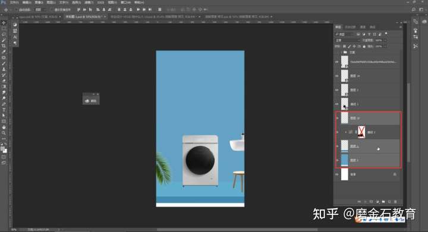Select the Lasso tool
Screen dimensions: 428x232
pos(4,34)
